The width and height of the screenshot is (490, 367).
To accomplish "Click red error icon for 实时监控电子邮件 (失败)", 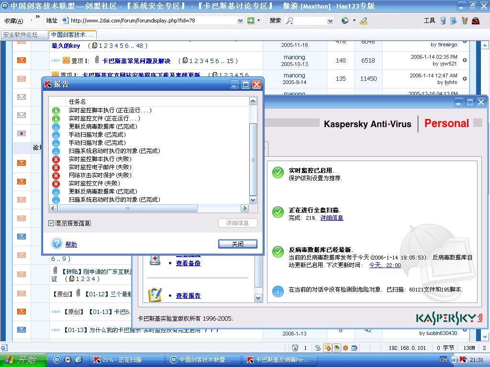I will (x=56, y=167).
